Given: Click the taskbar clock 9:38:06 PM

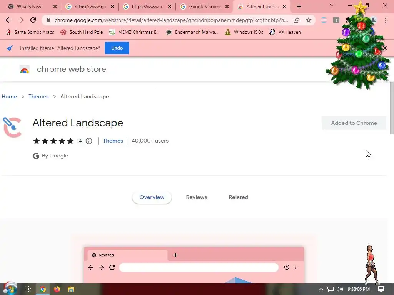Looking at the screenshot, I should 359,289.
